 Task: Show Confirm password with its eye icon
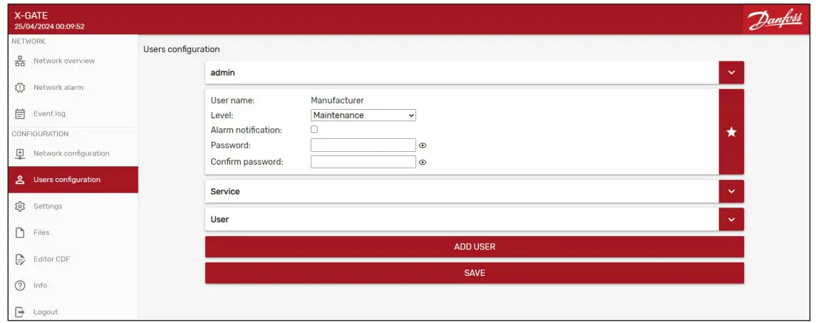click(x=423, y=162)
